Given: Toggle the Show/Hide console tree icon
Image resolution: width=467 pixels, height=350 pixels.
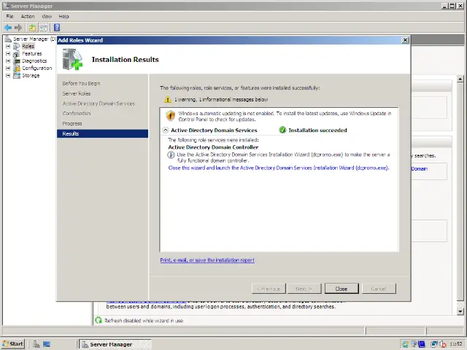Looking at the screenshot, I should [x=44, y=28].
